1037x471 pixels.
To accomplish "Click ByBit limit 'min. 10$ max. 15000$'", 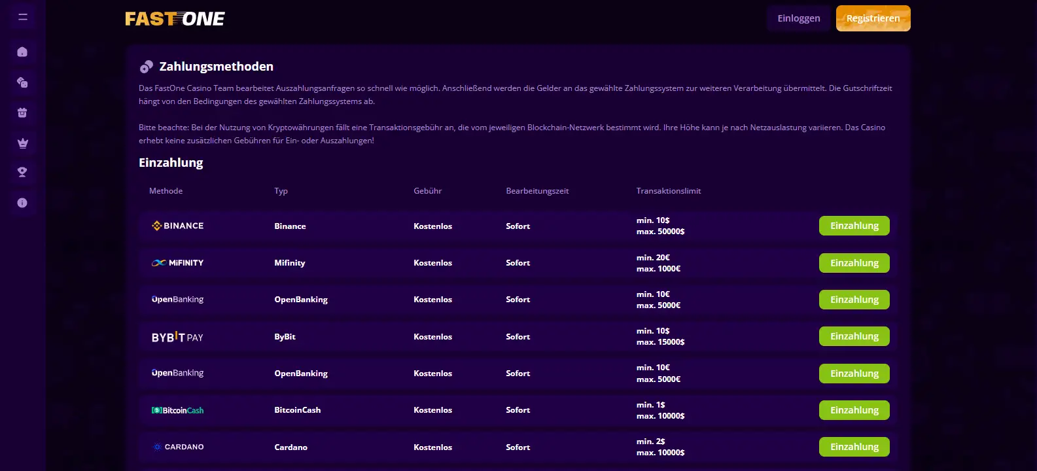I will click(661, 336).
